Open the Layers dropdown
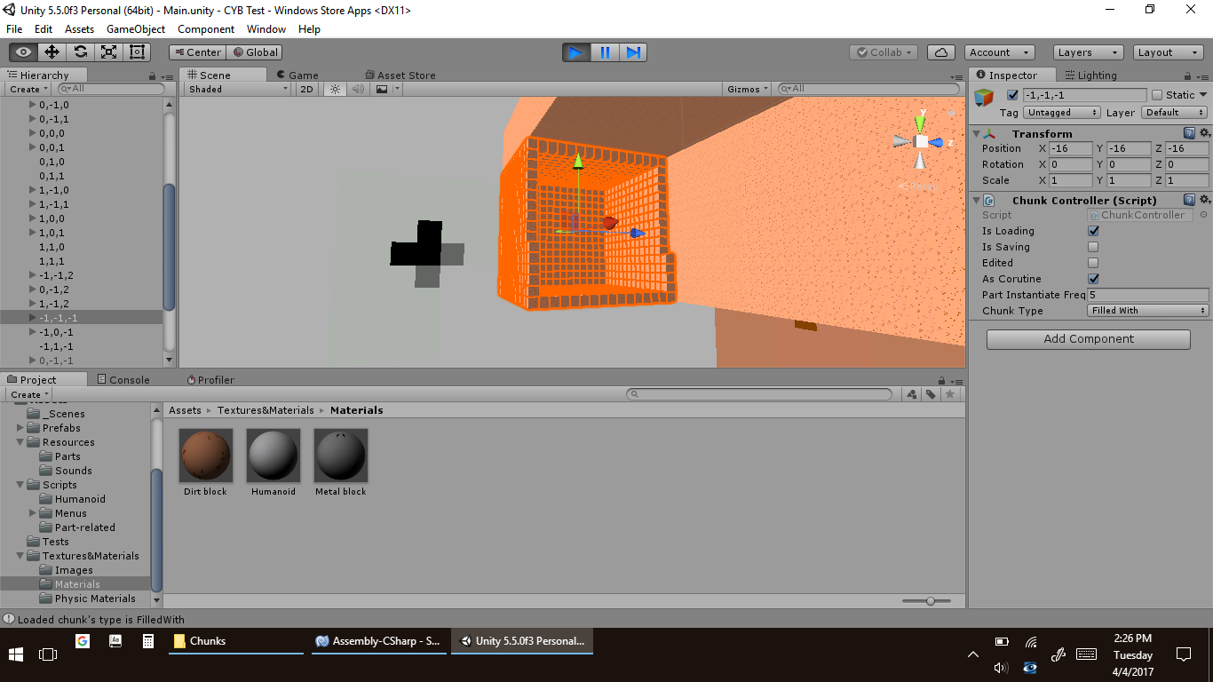The height and width of the screenshot is (682, 1213). pos(1087,52)
